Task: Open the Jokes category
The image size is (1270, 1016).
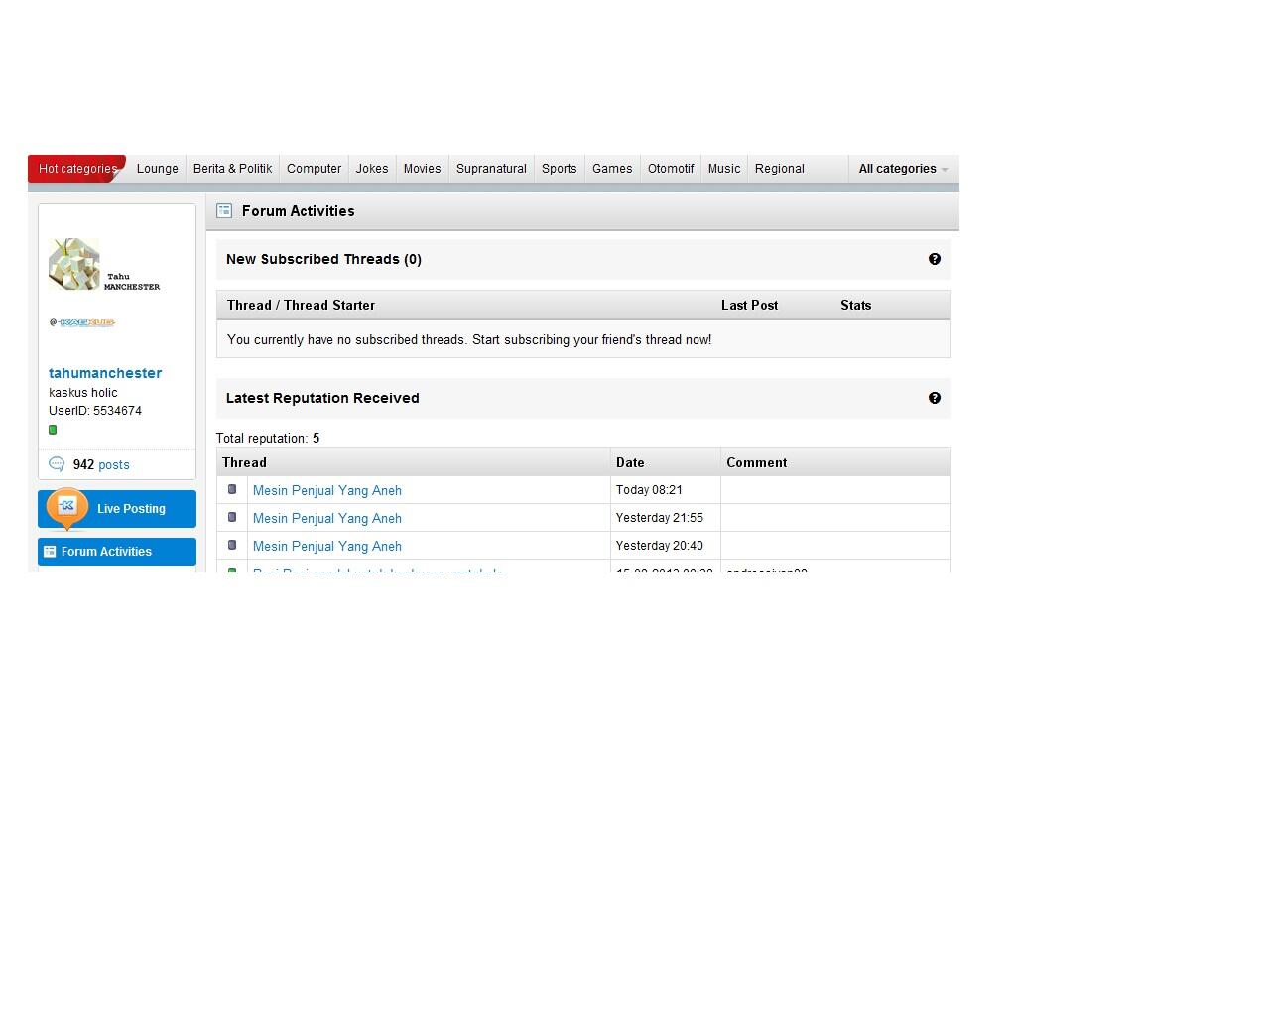Action: (x=372, y=169)
